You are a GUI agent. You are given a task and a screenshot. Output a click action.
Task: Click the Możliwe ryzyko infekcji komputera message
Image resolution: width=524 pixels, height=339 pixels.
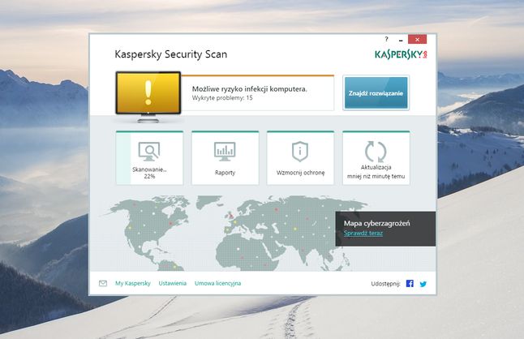coord(249,89)
